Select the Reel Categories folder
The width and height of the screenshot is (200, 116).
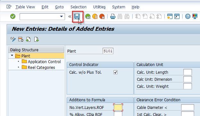[x=38, y=67]
